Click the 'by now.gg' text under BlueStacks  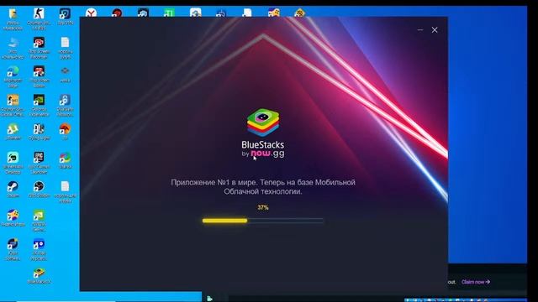pos(263,154)
